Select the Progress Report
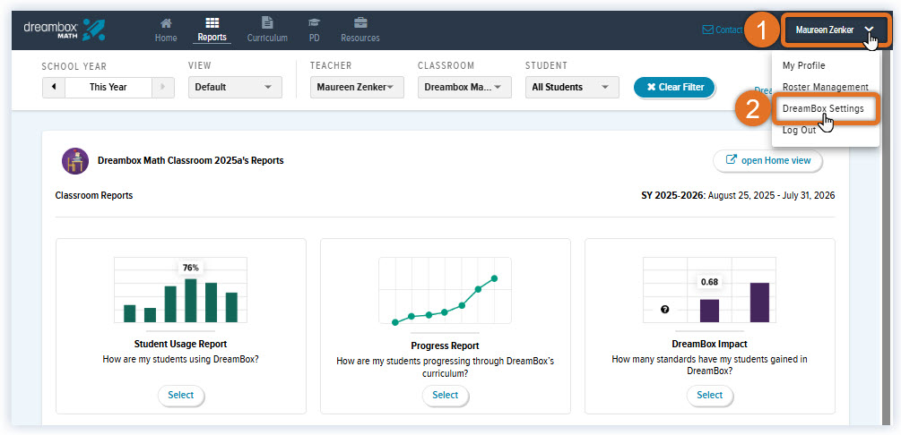Screen dimensions: 901x435 pos(445,396)
